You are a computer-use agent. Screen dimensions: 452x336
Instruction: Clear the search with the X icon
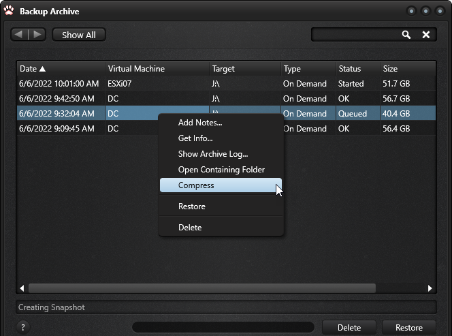pos(425,35)
